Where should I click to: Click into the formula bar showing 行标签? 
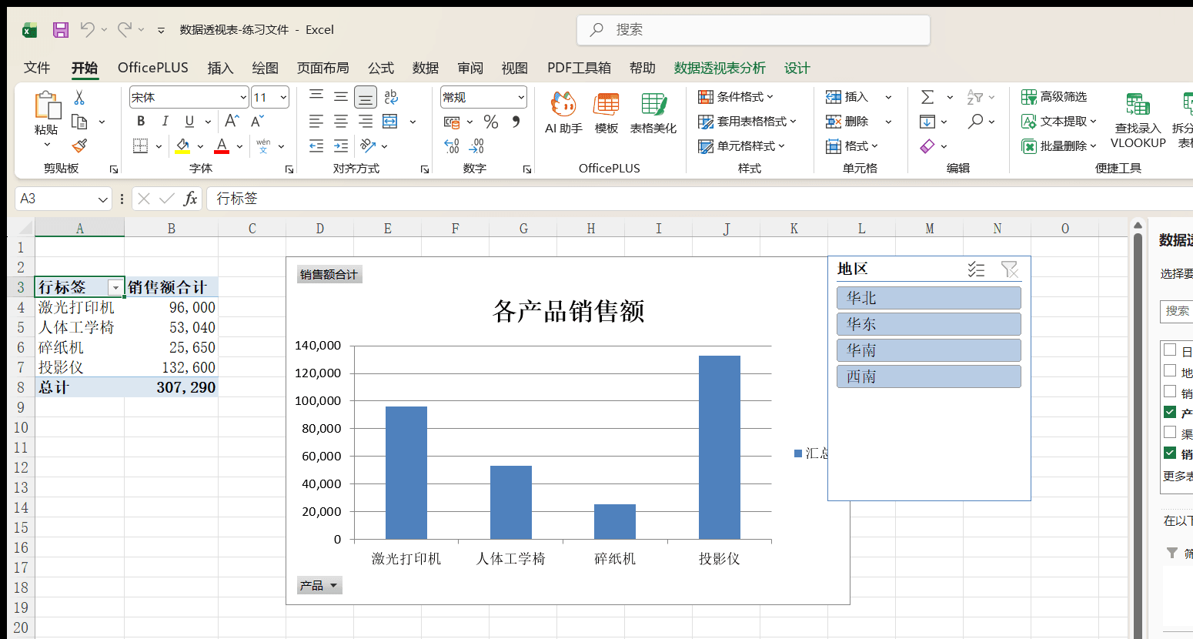coord(700,199)
